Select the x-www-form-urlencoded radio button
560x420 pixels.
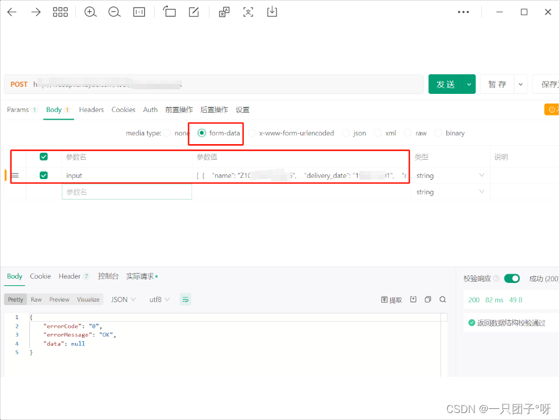click(x=251, y=133)
